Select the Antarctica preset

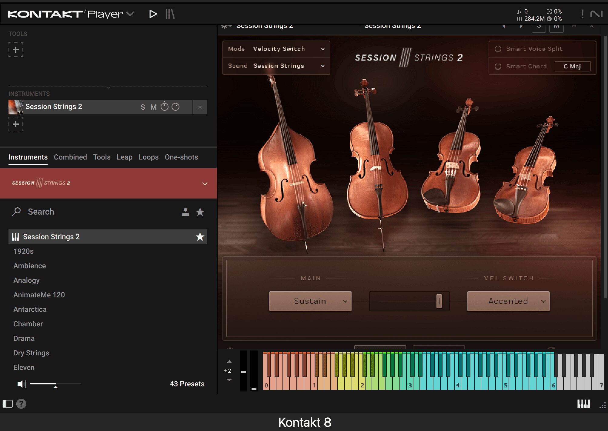[x=30, y=309]
